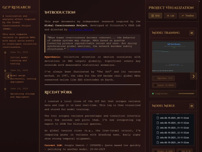The width and height of the screenshot is (202, 152).
Task: Click 'Model merge successful' timeline entry
Action: [x=23, y=79]
